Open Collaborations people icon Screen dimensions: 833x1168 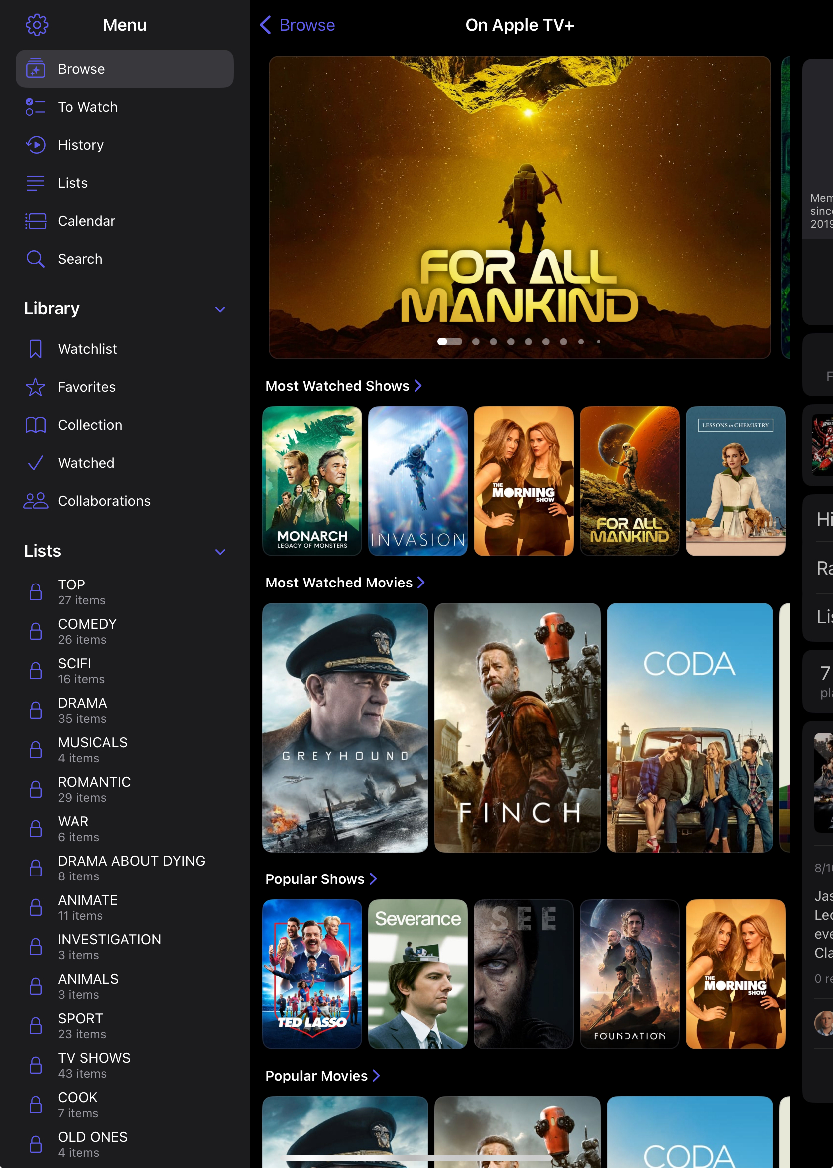click(36, 501)
